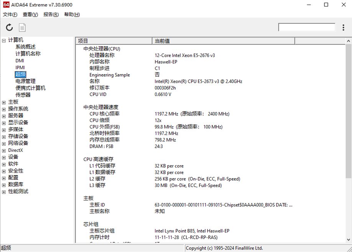
Task: Click the Refresh toolbar icon
Action: pyautogui.click(x=9, y=27)
